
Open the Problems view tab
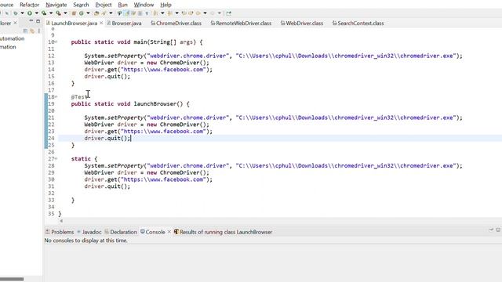[x=60, y=232]
